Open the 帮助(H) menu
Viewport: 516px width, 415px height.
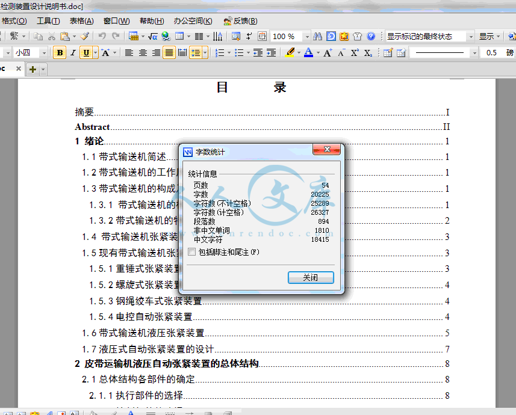pyautogui.click(x=152, y=21)
